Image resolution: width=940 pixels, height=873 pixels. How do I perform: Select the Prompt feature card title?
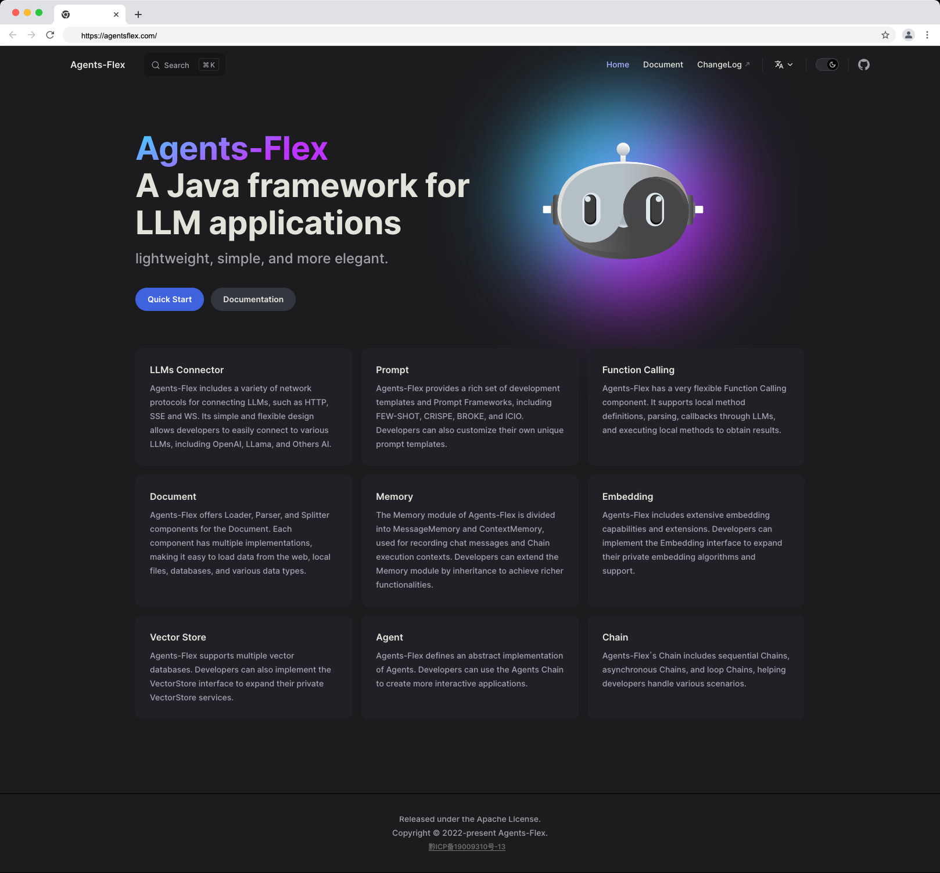[x=392, y=370]
